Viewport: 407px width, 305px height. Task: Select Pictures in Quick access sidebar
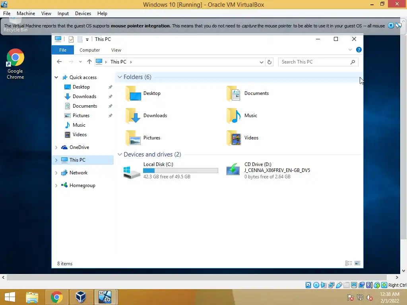(x=81, y=116)
